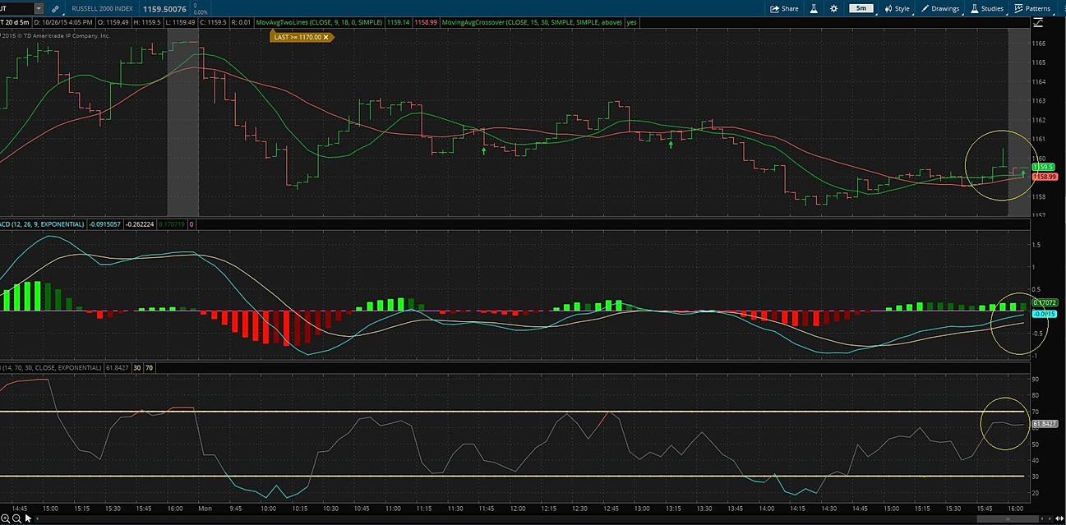Click the -0.0915 MACD value bubble

(x=1044, y=314)
